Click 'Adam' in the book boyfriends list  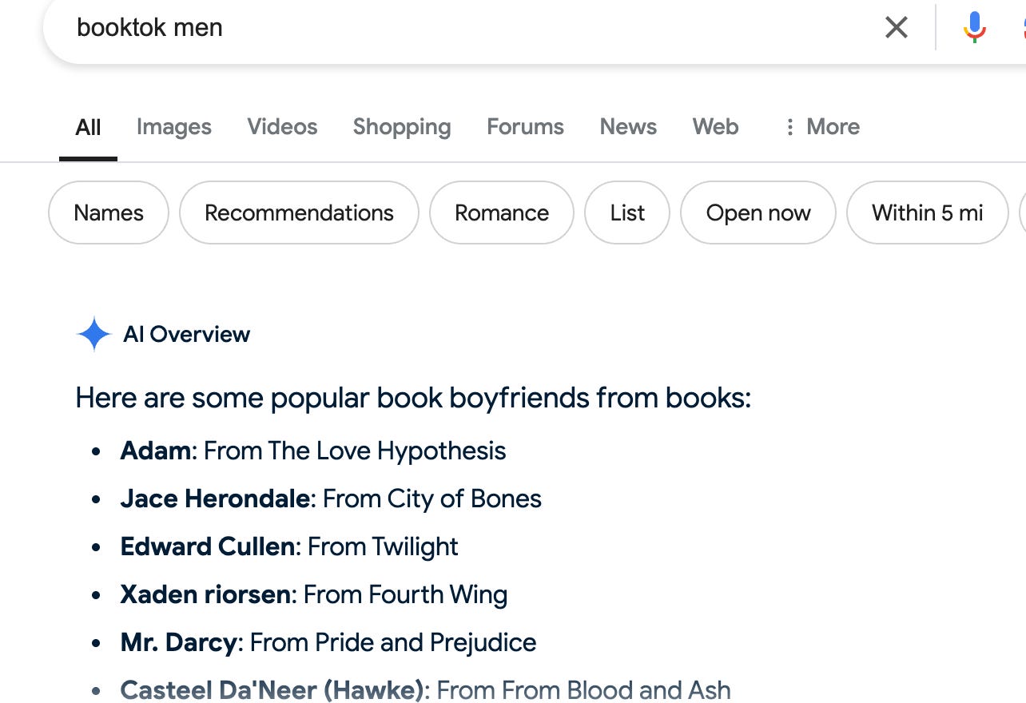[x=156, y=451]
